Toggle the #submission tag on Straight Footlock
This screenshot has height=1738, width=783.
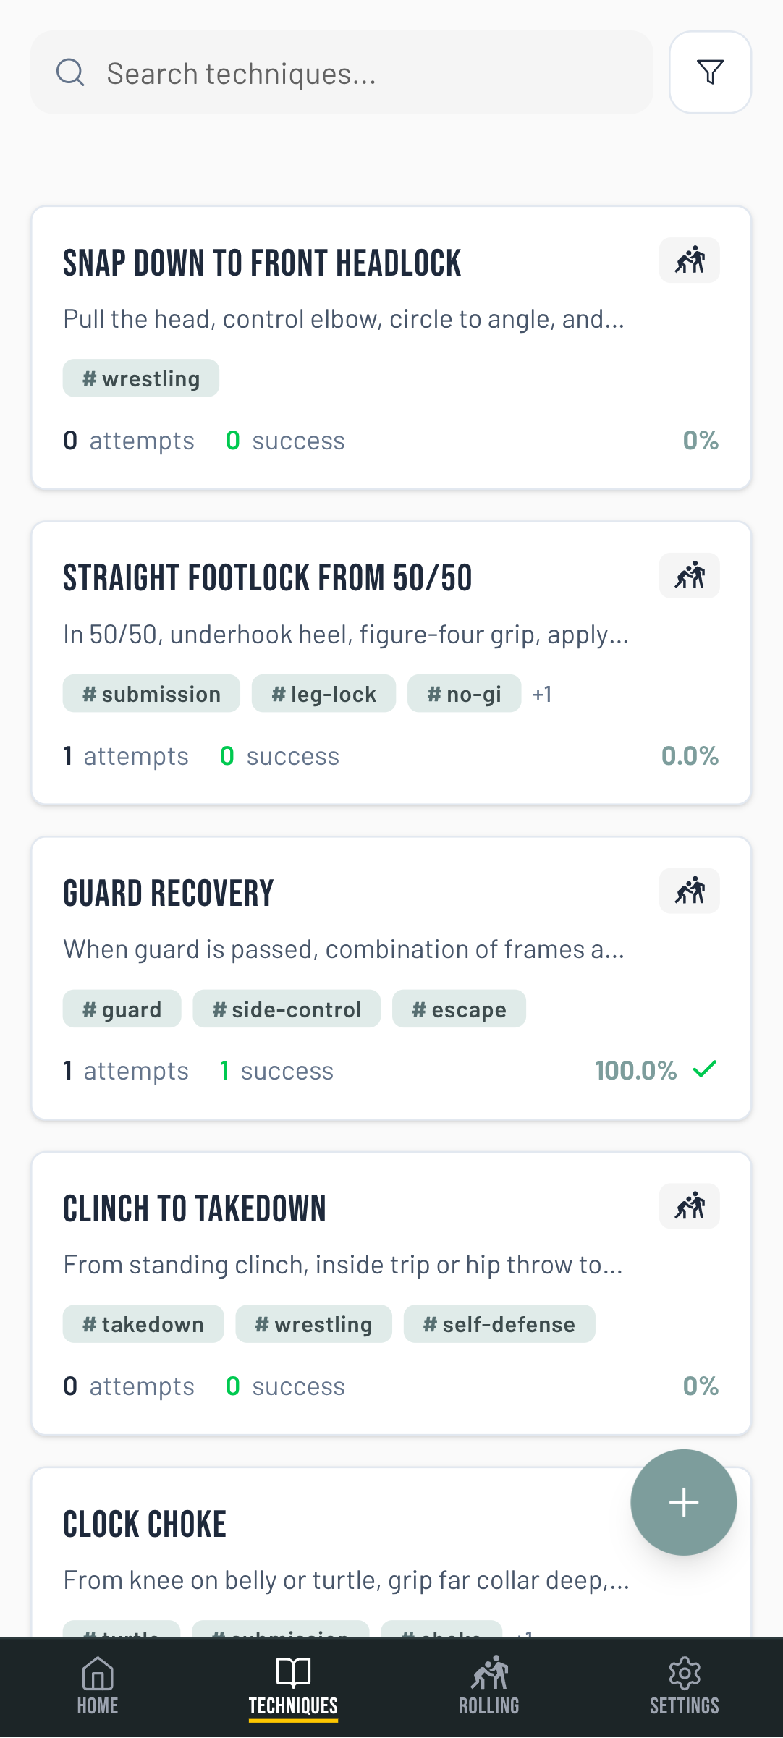pos(151,693)
